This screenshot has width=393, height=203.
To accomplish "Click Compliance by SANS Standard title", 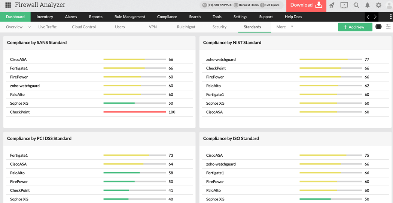I will point(37,43).
